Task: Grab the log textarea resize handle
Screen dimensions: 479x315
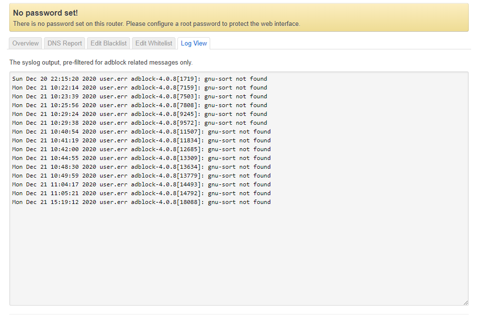Action: coord(465,302)
